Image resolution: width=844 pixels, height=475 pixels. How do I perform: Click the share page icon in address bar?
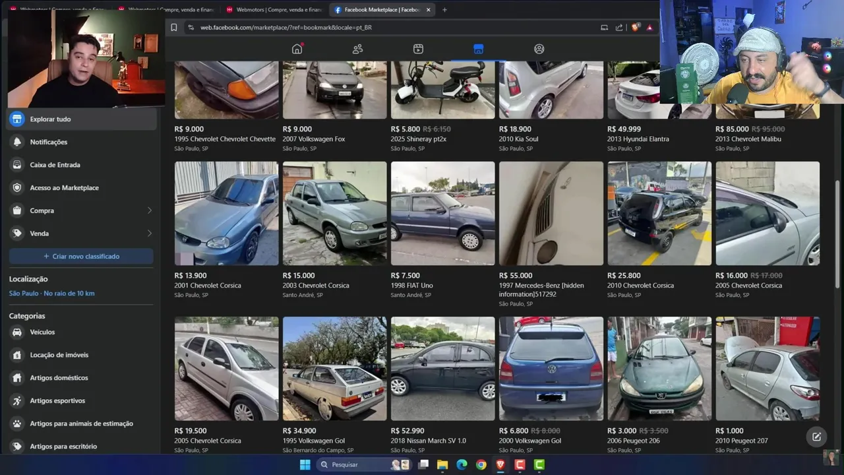(619, 27)
